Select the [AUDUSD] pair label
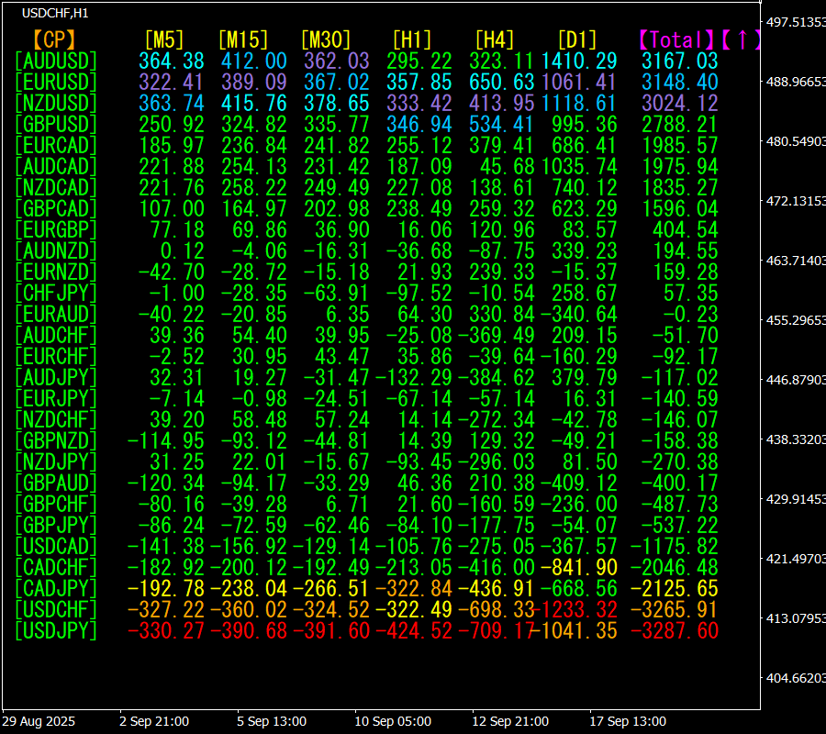826x734 pixels. 56,61
